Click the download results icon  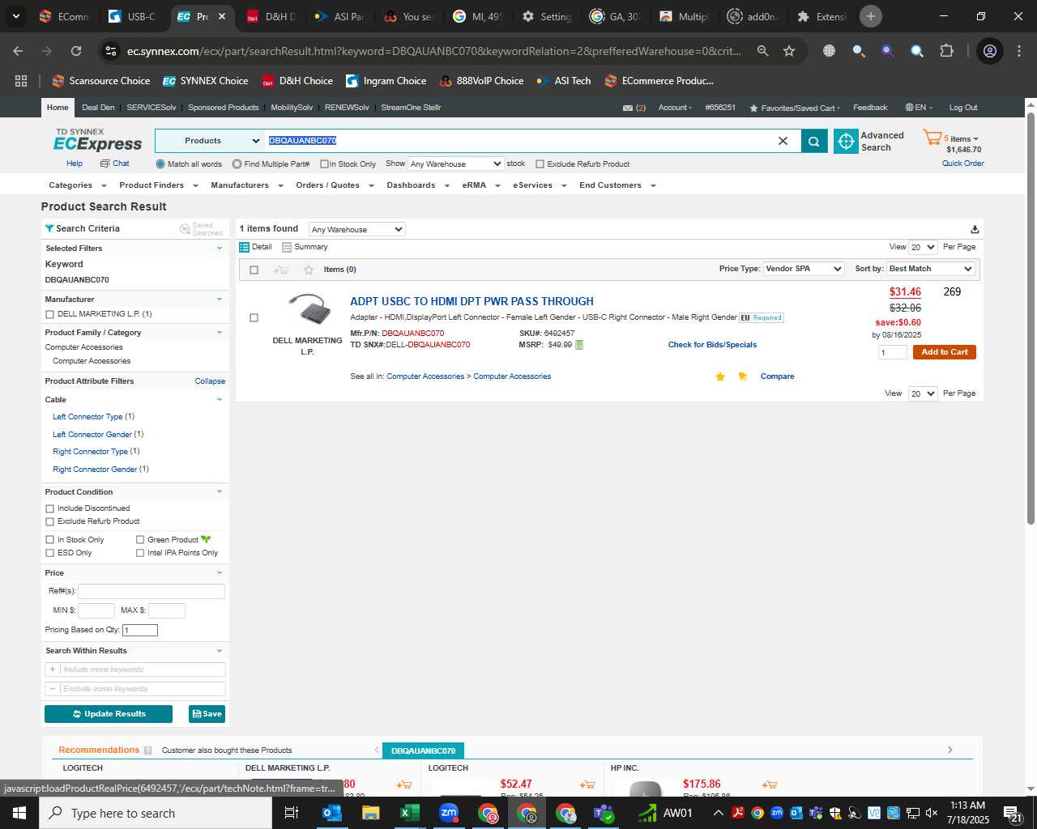click(975, 229)
